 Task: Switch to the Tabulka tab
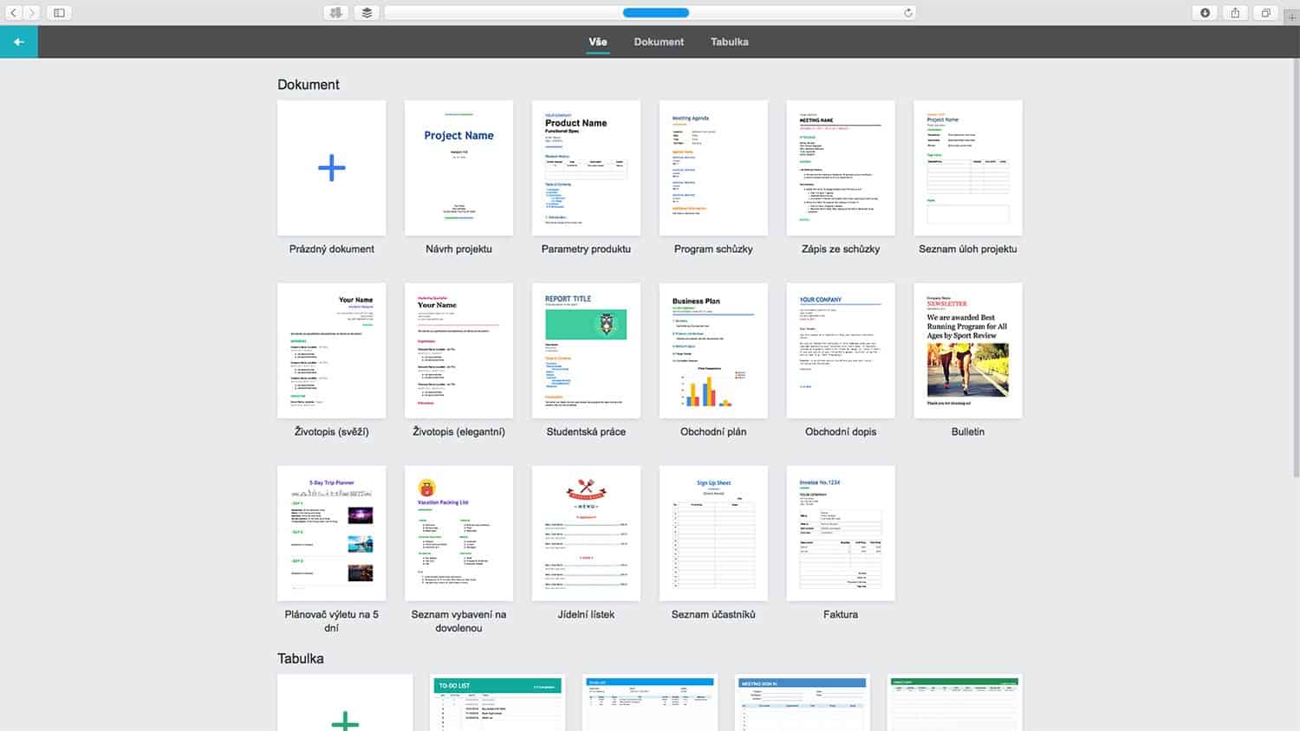click(729, 42)
